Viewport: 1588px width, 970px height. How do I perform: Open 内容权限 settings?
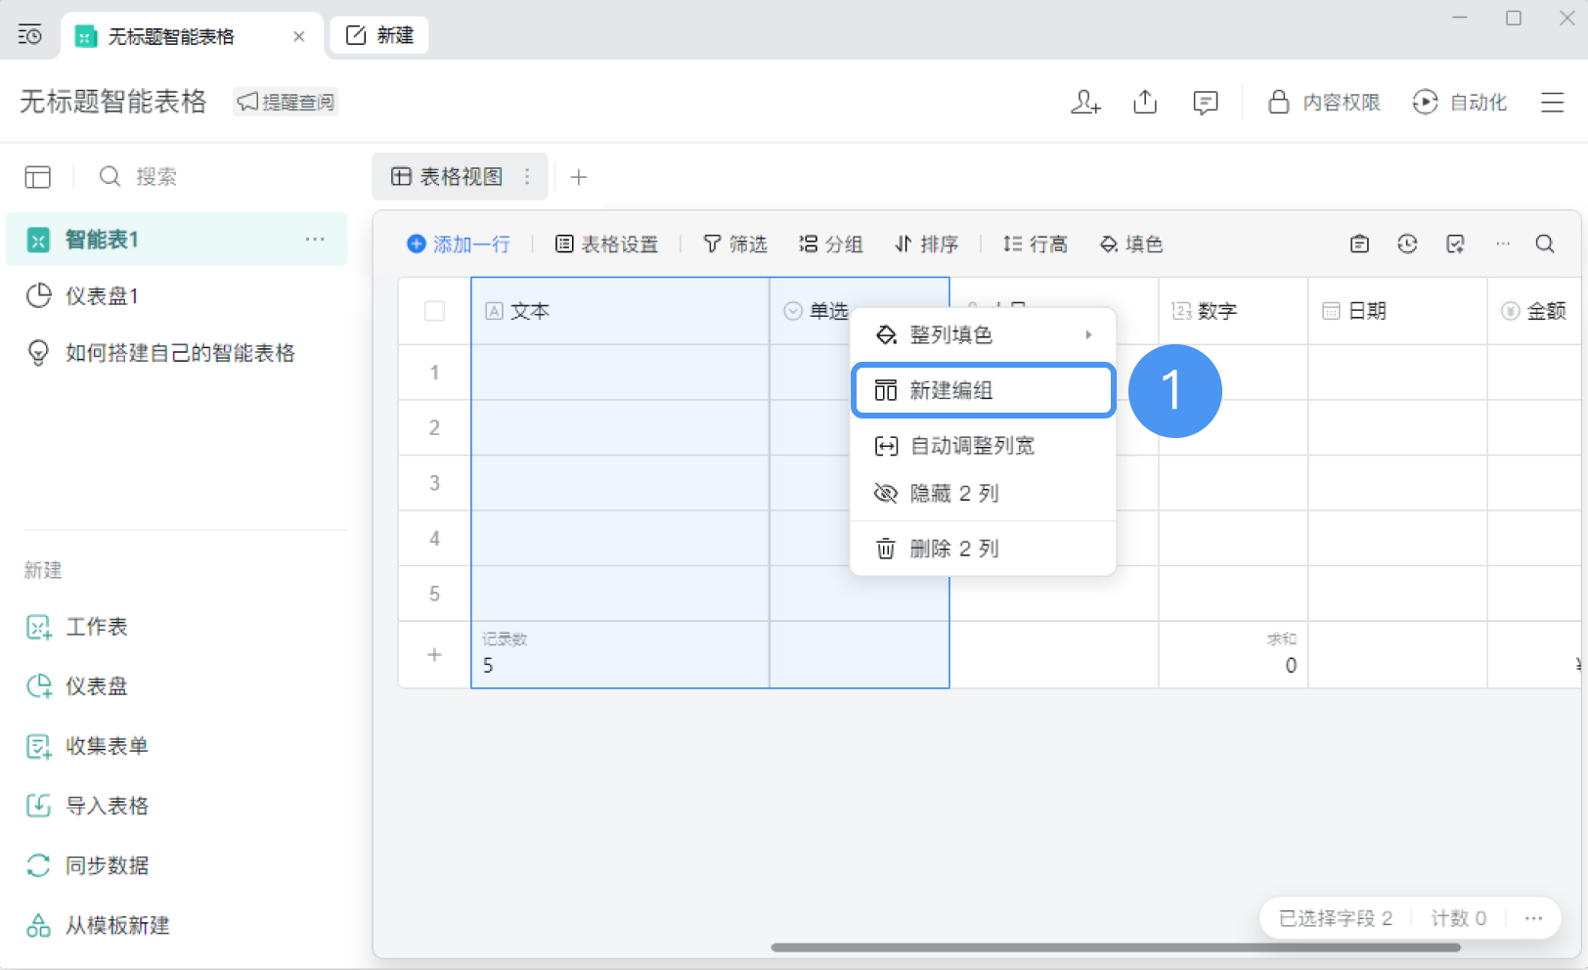(x=1324, y=102)
